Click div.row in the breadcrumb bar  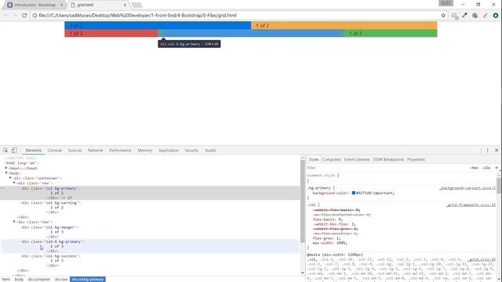[61, 280]
